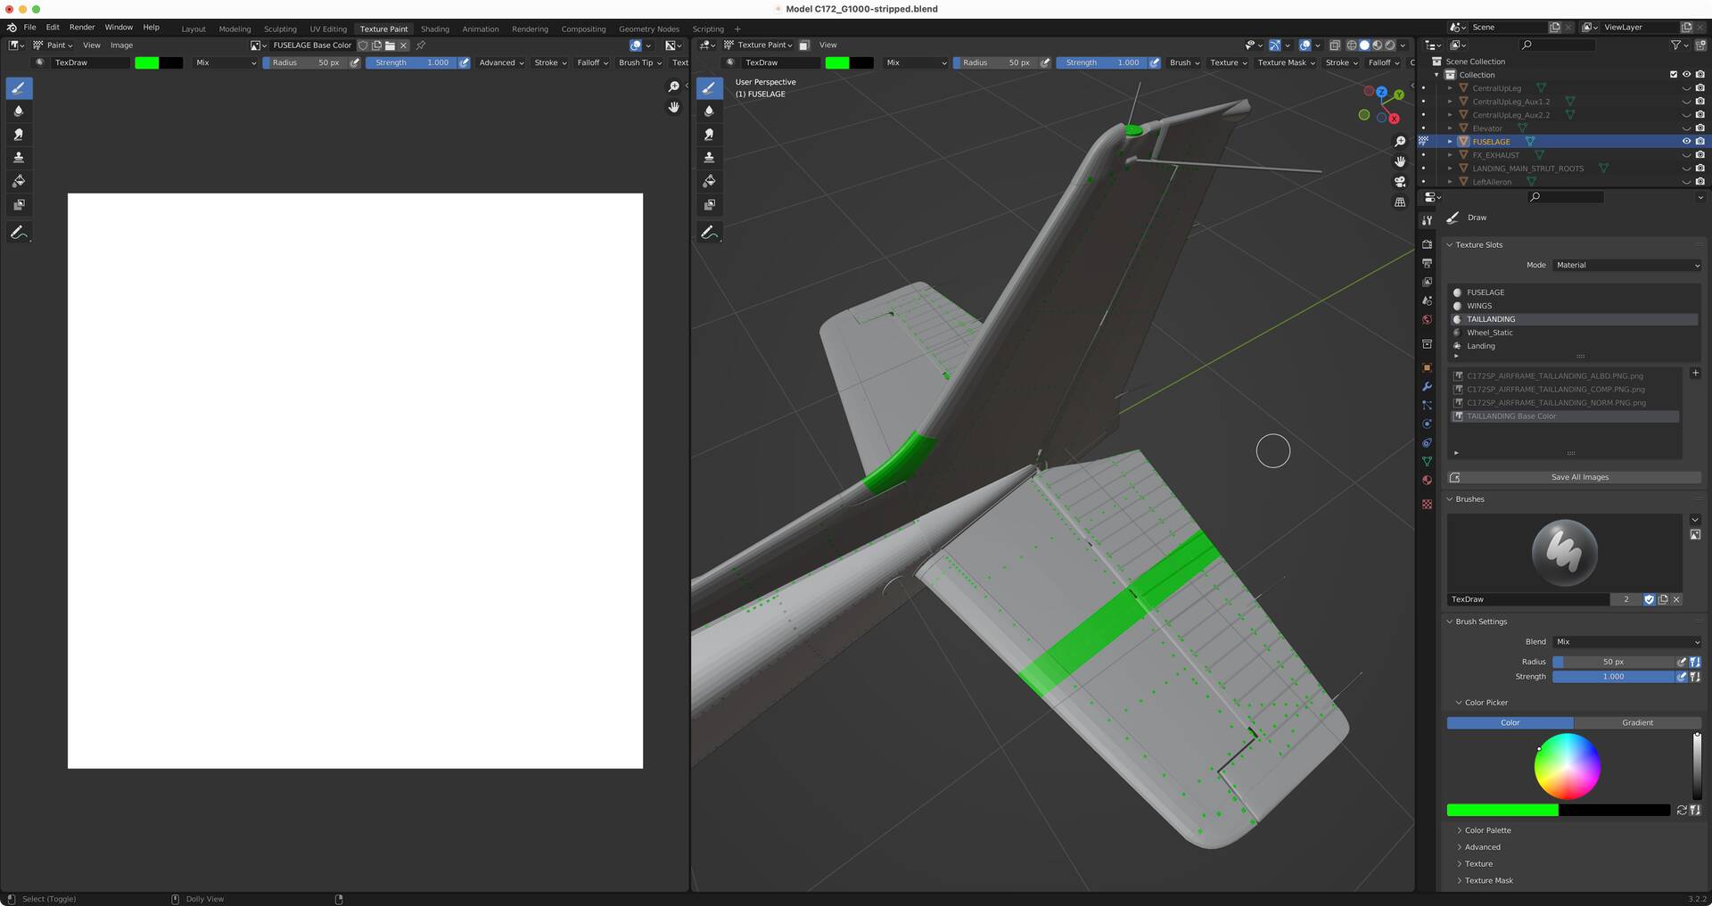Open the Modifier properties wrench icon

(x=1427, y=385)
